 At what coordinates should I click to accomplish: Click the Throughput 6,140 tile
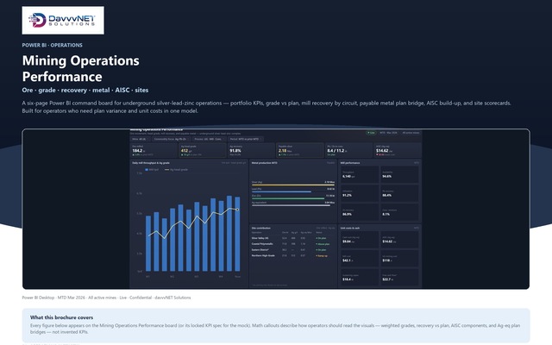click(360, 174)
